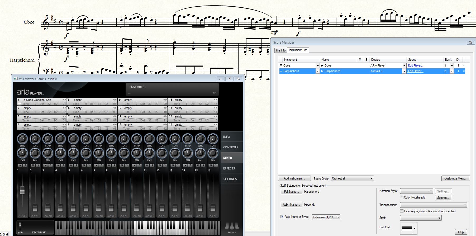Screen dimensions: 476x236
Task: Expand the Oboe Device dropdown
Action: (404, 65)
